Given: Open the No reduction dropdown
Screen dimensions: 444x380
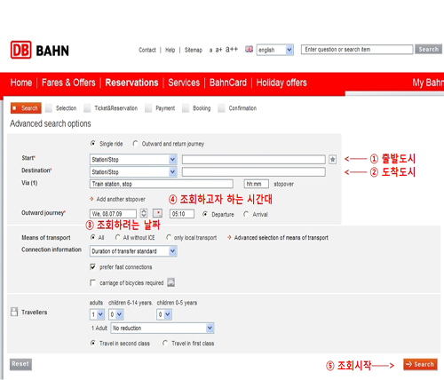Looking at the screenshot, I should (x=163, y=328).
